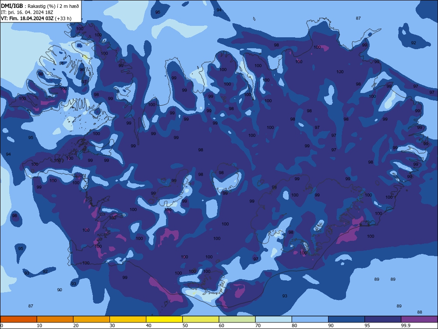Image resolution: width=438 pixels, height=329 pixels.
Task: Click the '0' label at the scale start
Action: (x=2, y=325)
